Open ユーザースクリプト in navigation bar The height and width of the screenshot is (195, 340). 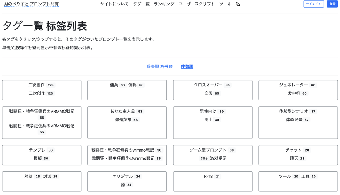point(197,4)
